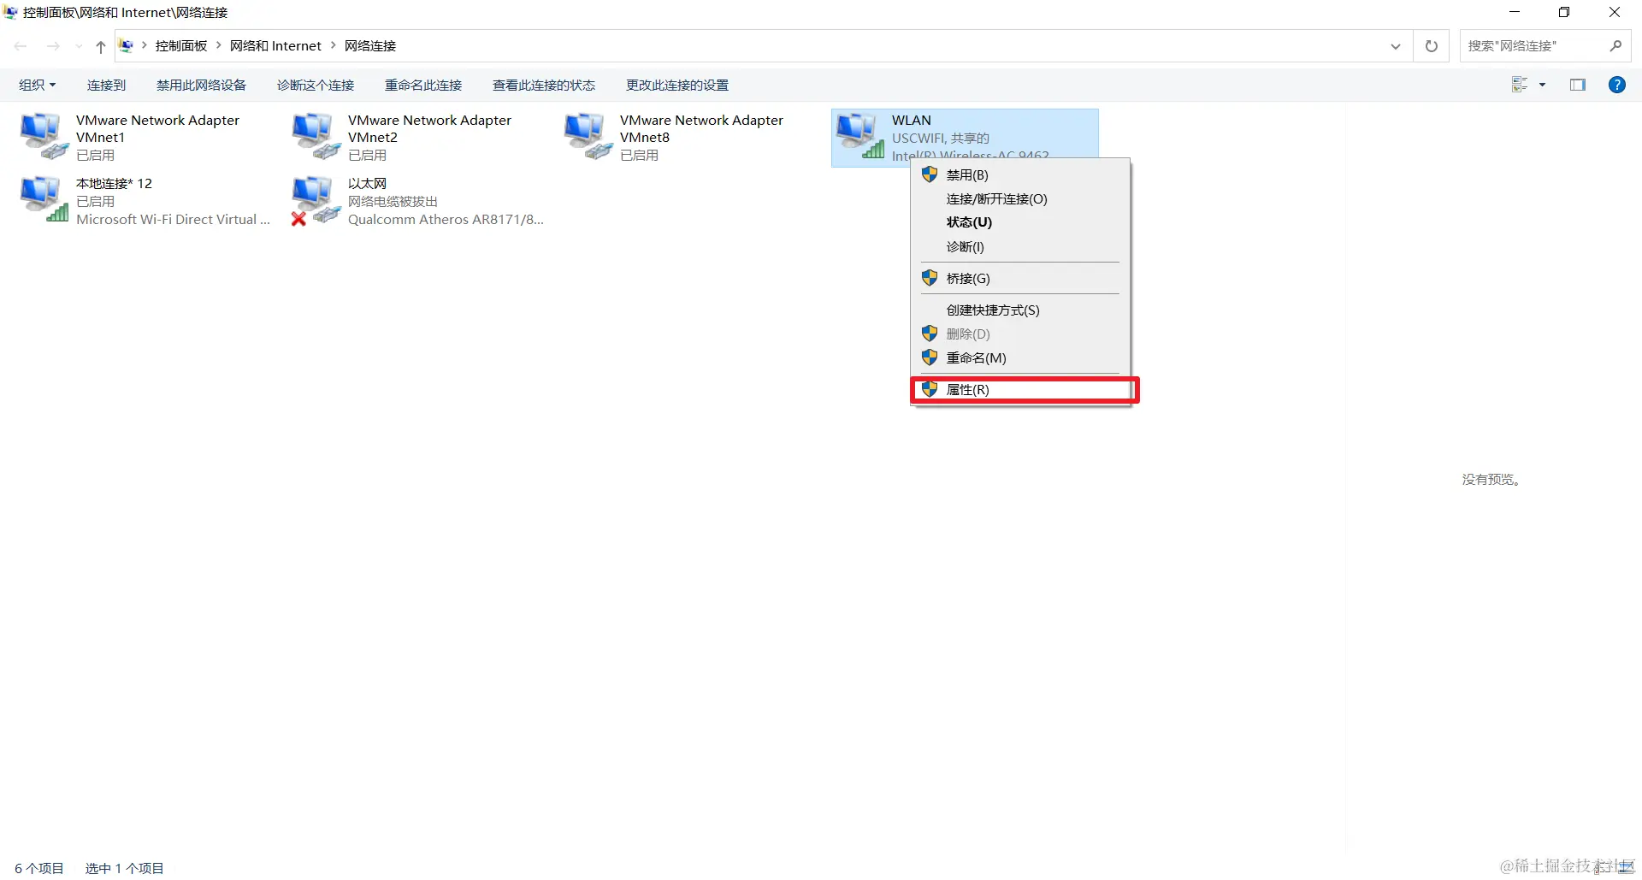Open the view options dropdown arrow

pyautogui.click(x=1543, y=85)
